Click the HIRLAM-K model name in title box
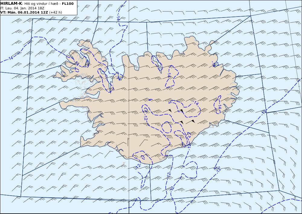302x214 pixels. click(11, 4)
